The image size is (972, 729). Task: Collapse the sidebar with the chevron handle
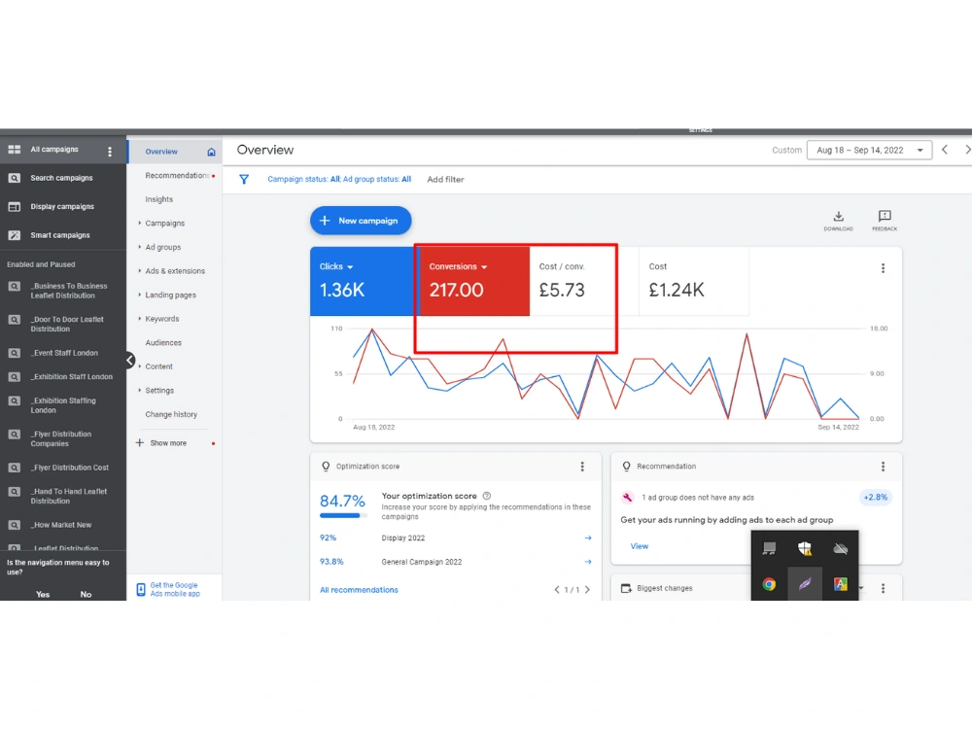(129, 361)
